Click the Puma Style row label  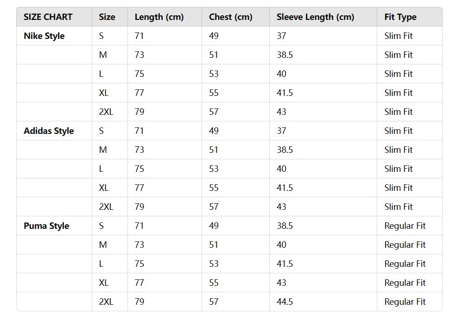point(46,226)
